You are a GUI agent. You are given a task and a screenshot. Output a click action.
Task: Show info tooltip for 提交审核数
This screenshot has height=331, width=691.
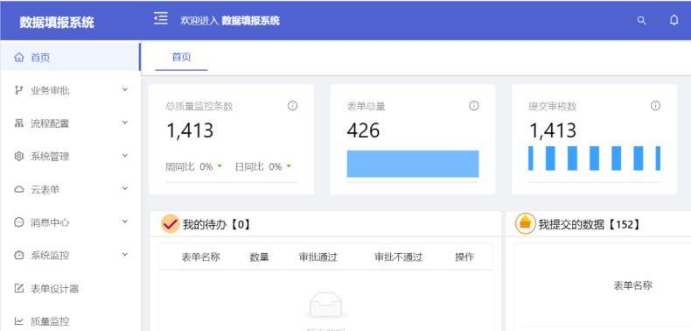(x=655, y=106)
